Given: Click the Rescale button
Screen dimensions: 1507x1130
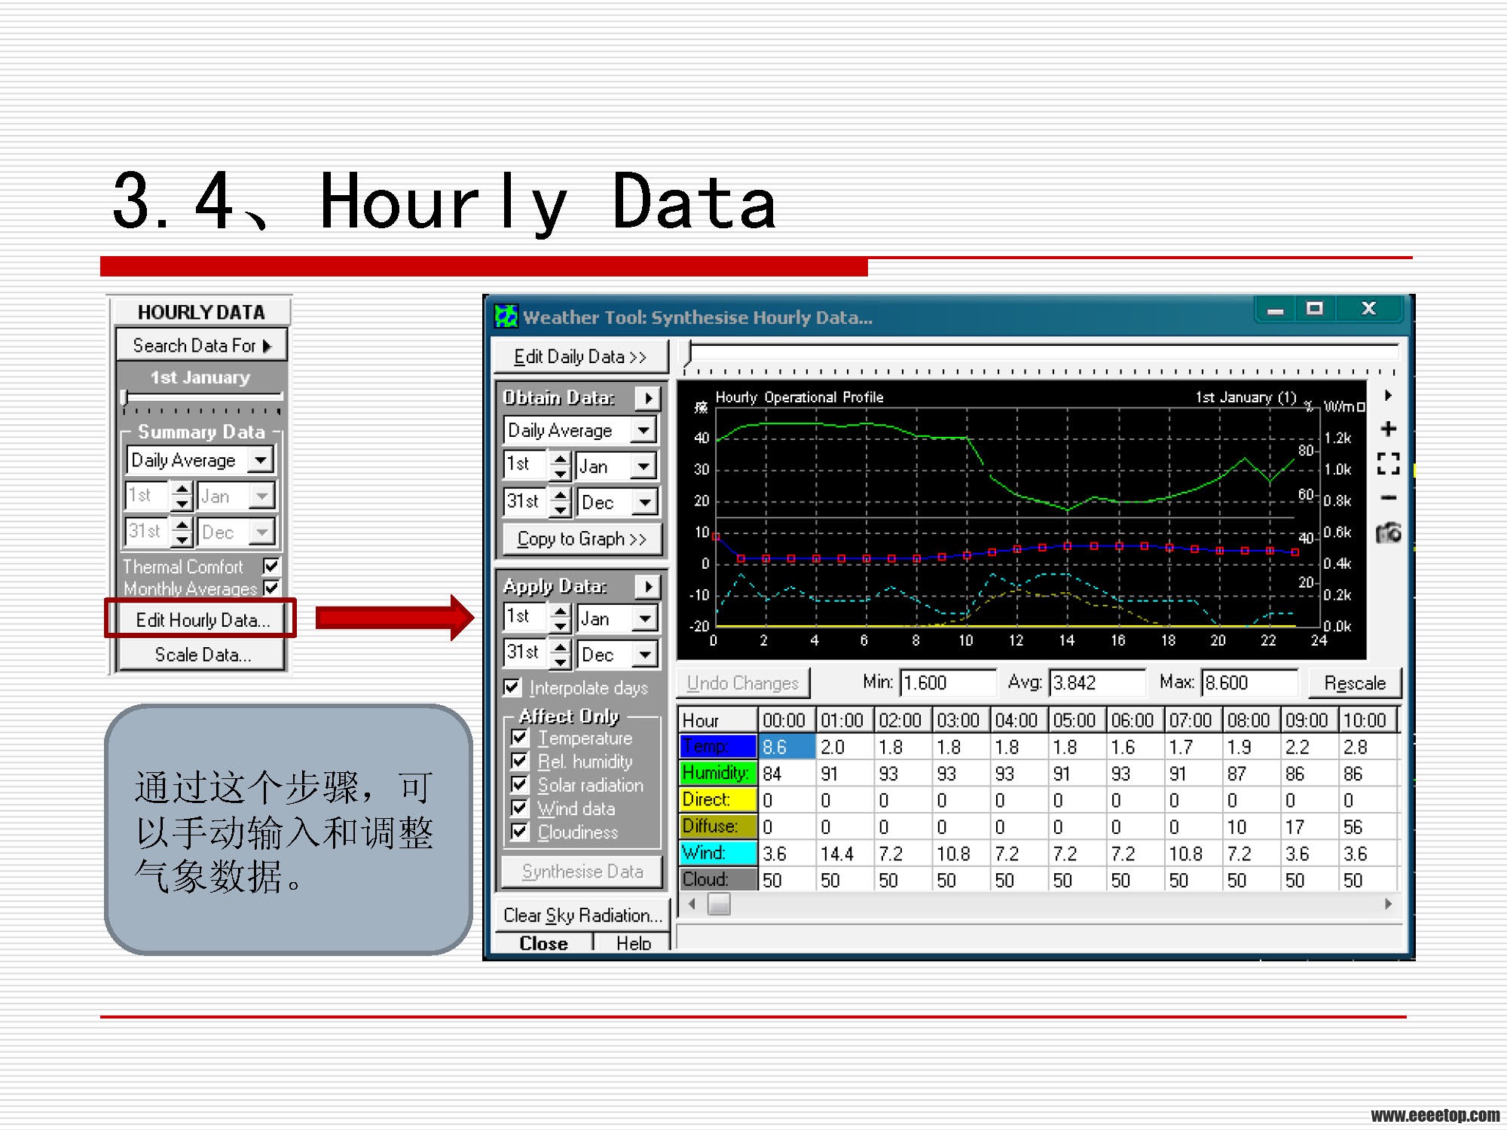Looking at the screenshot, I should (1355, 683).
